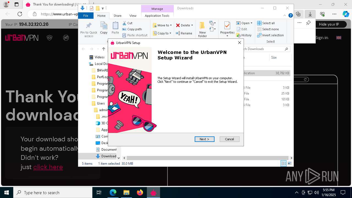Open the UK flag language selector
Screen dimensions: 352x198
click(x=339, y=38)
